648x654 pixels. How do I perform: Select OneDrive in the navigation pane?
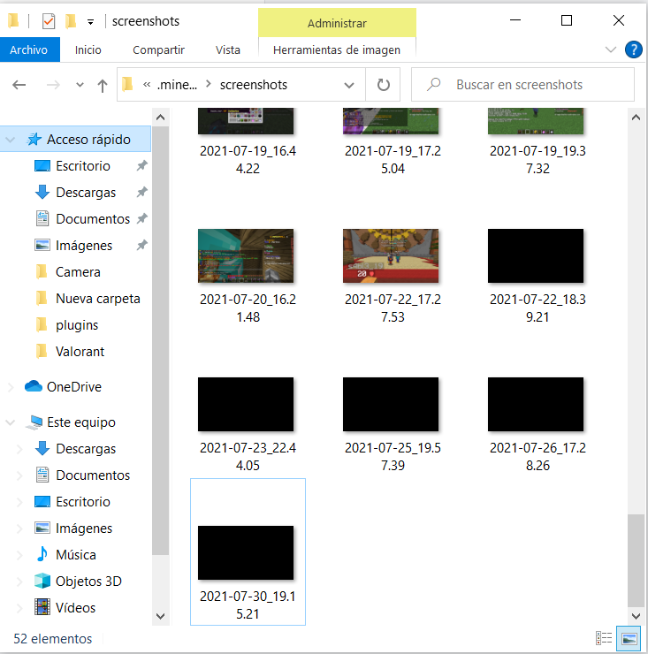point(74,386)
